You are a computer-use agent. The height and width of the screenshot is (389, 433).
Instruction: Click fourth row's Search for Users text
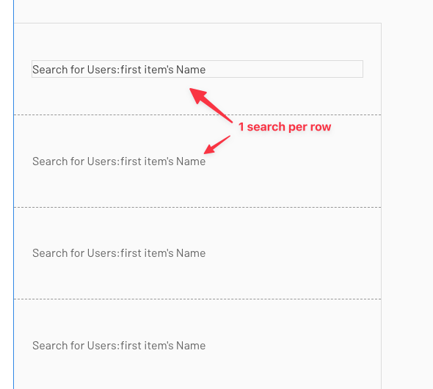119,346
